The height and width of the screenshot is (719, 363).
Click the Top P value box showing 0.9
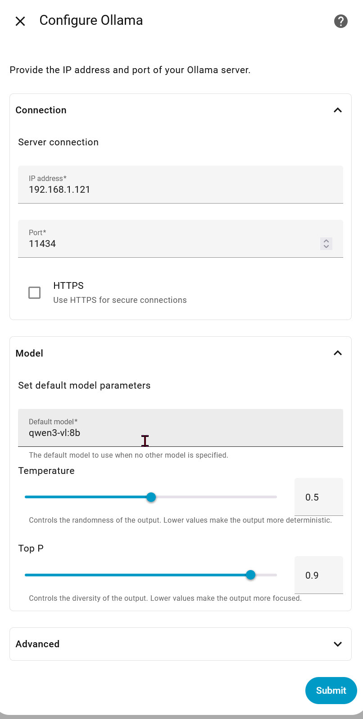tap(318, 575)
